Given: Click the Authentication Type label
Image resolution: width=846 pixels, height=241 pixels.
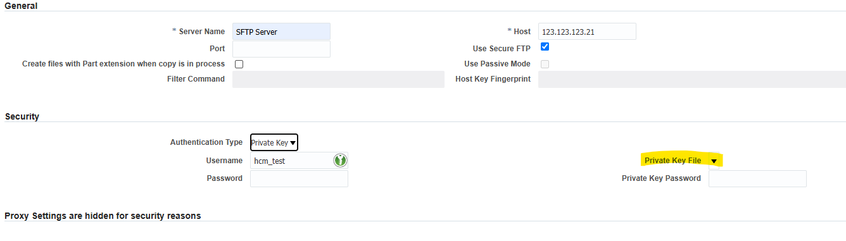Looking at the screenshot, I should (206, 142).
